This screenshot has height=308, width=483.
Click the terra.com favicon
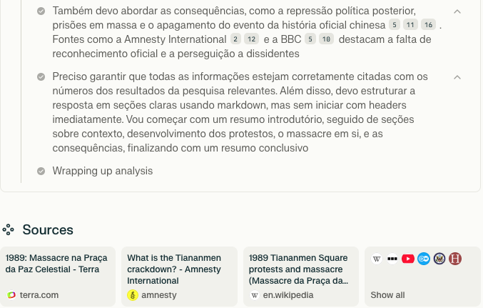point(11,295)
